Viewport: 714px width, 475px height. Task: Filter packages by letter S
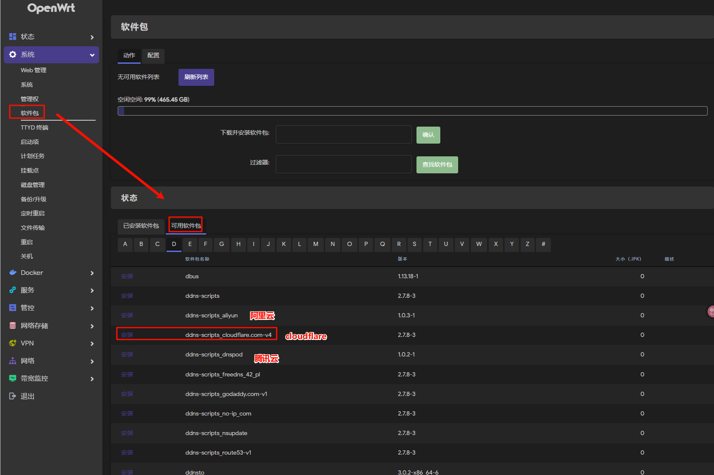(x=414, y=244)
